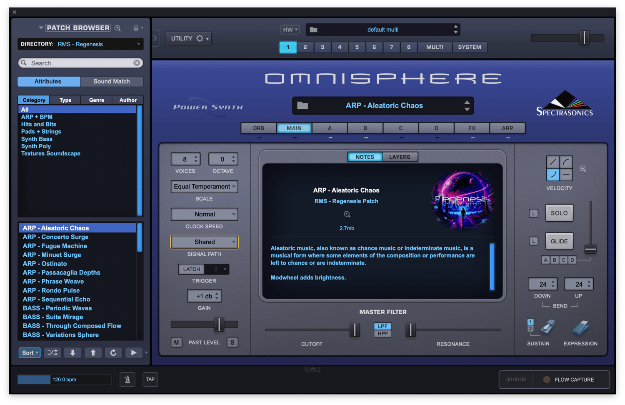625x405 pixels.
Task: Switch to the FX tab
Action: pos(472,128)
